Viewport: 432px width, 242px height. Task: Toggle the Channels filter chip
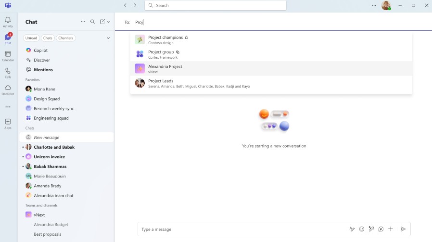pos(65,38)
